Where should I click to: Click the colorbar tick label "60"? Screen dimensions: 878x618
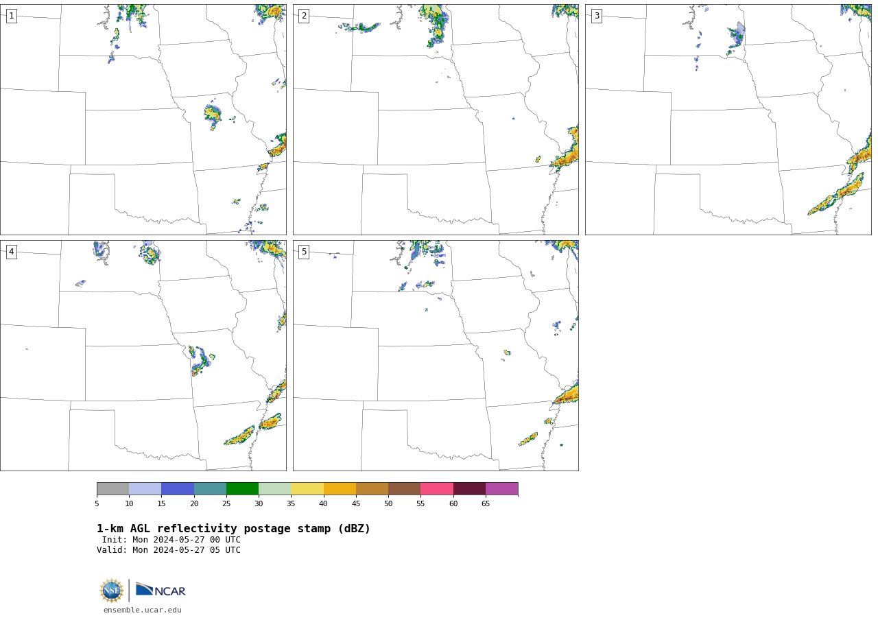[x=453, y=504]
